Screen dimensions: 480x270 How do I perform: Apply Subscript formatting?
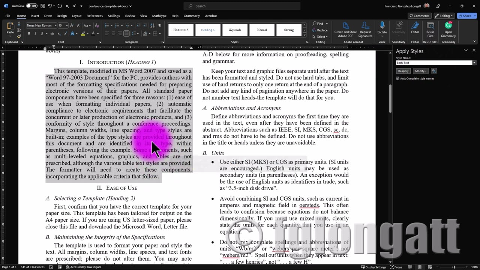pos(59,33)
